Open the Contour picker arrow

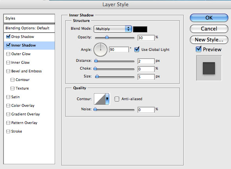coord(107,99)
